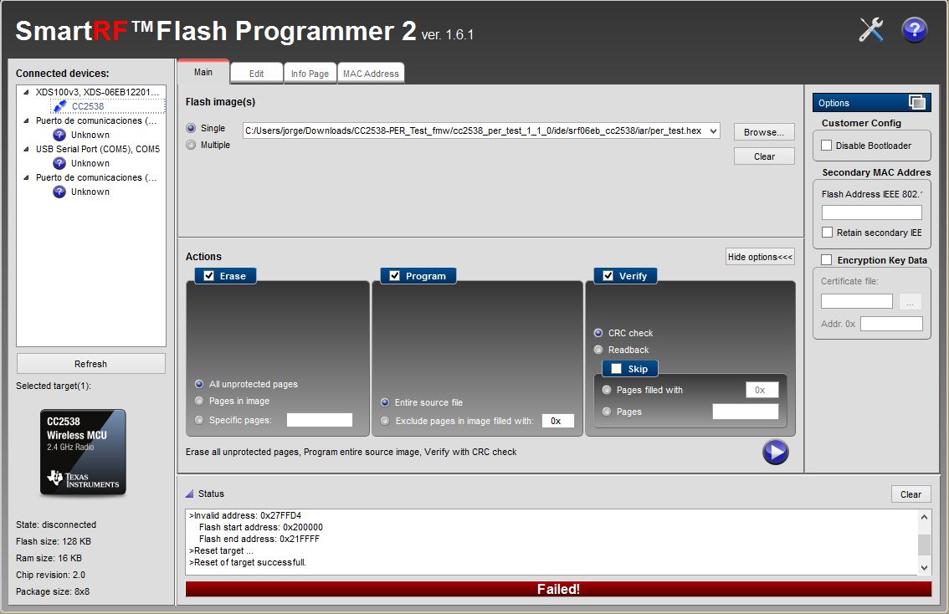The image size is (949, 614).
Task: Select Pages in image radio
Action: tap(199, 401)
